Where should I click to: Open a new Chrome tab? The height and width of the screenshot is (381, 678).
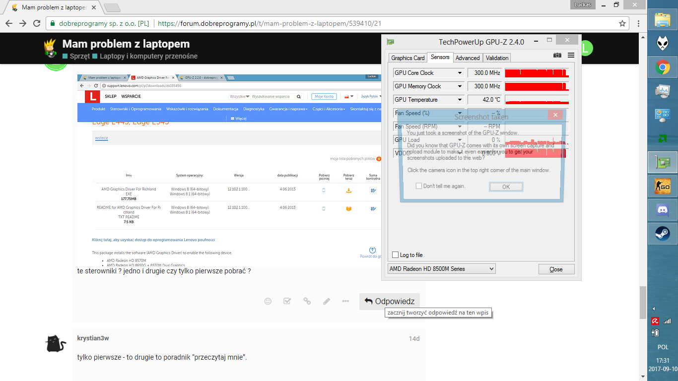(112, 7)
